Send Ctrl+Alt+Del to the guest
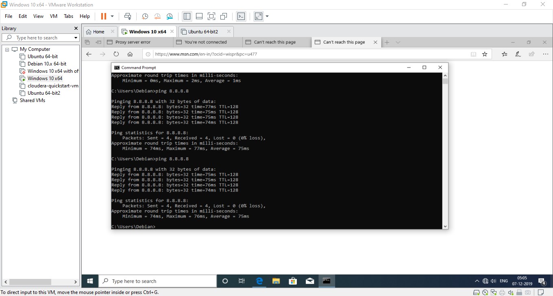This screenshot has width=553, height=296. click(x=127, y=16)
